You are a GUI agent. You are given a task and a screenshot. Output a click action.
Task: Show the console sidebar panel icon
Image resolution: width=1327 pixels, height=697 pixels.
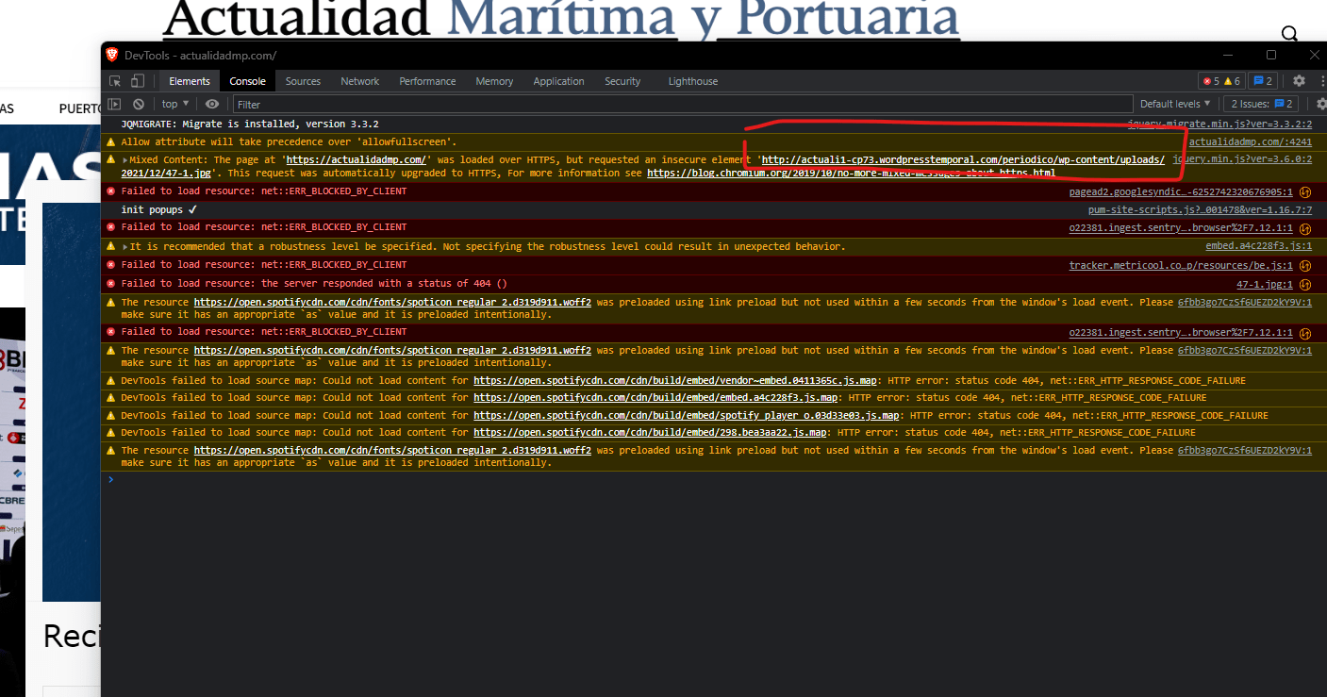coord(114,104)
